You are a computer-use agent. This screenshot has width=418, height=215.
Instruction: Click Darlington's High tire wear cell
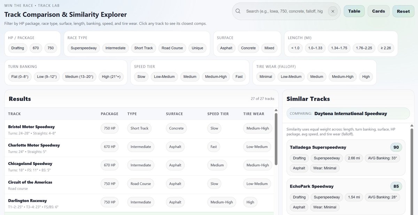[250, 202]
